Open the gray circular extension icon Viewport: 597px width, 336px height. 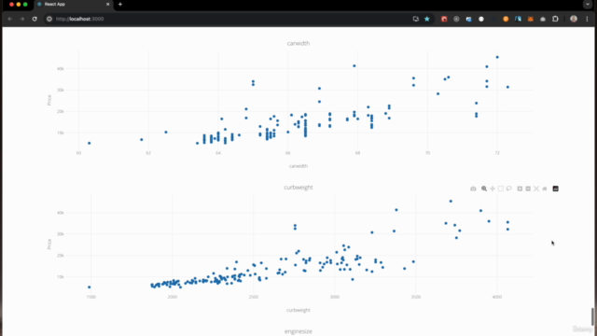[456, 19]
